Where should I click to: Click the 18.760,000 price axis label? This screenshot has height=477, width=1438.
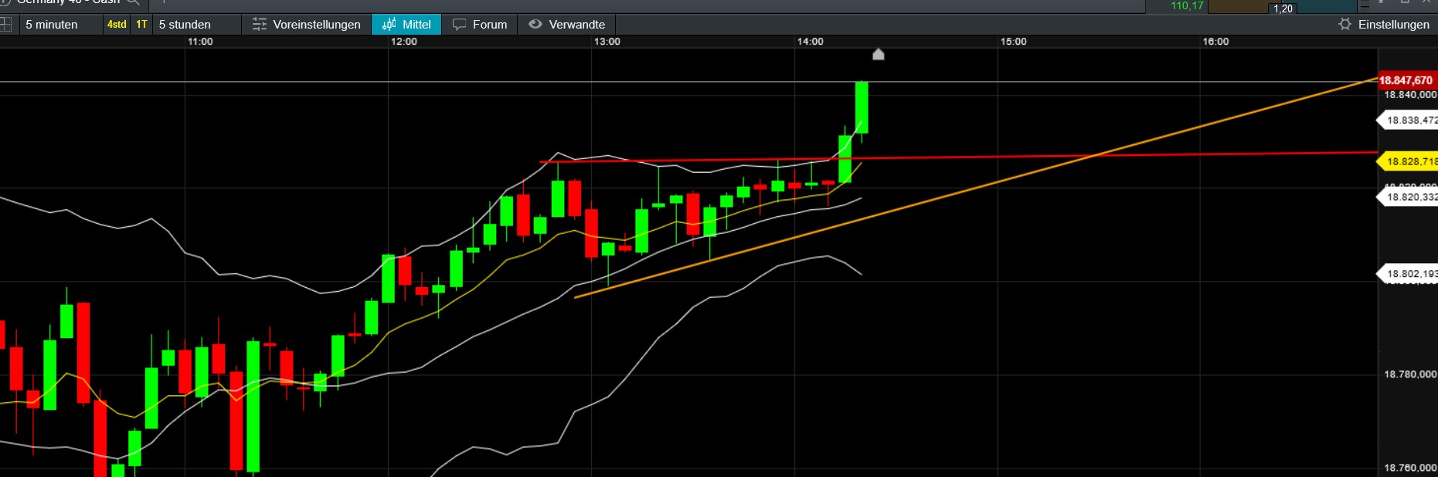tap(1410, 468)
